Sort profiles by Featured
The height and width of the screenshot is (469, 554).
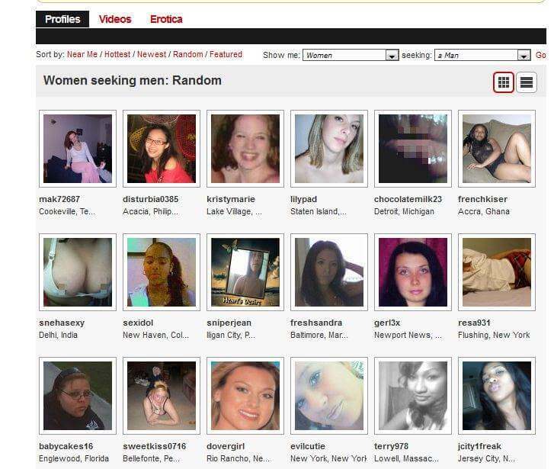226,54
